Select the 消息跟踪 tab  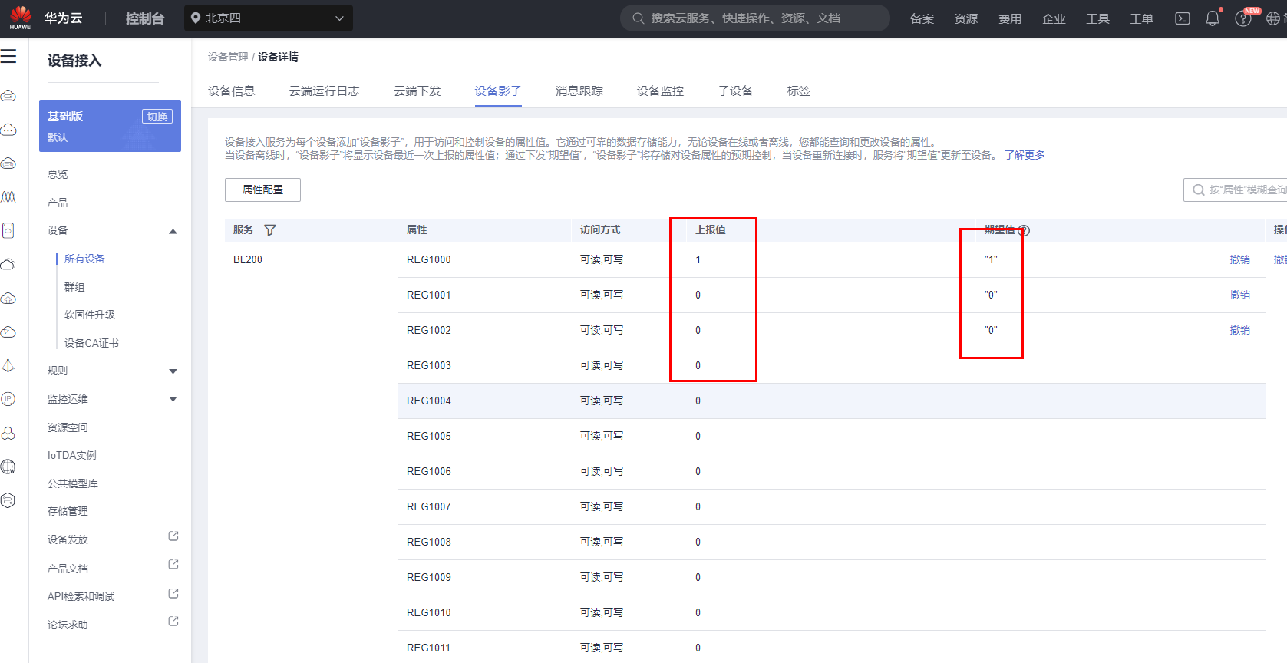[579, 91]
